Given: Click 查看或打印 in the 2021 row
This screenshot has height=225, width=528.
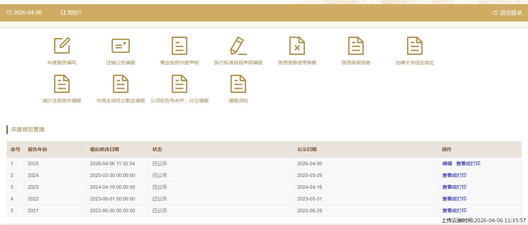Looking at the screenshot, I should pos(454,210).
